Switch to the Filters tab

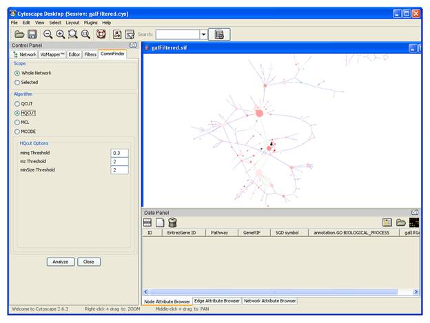[90, 54]
